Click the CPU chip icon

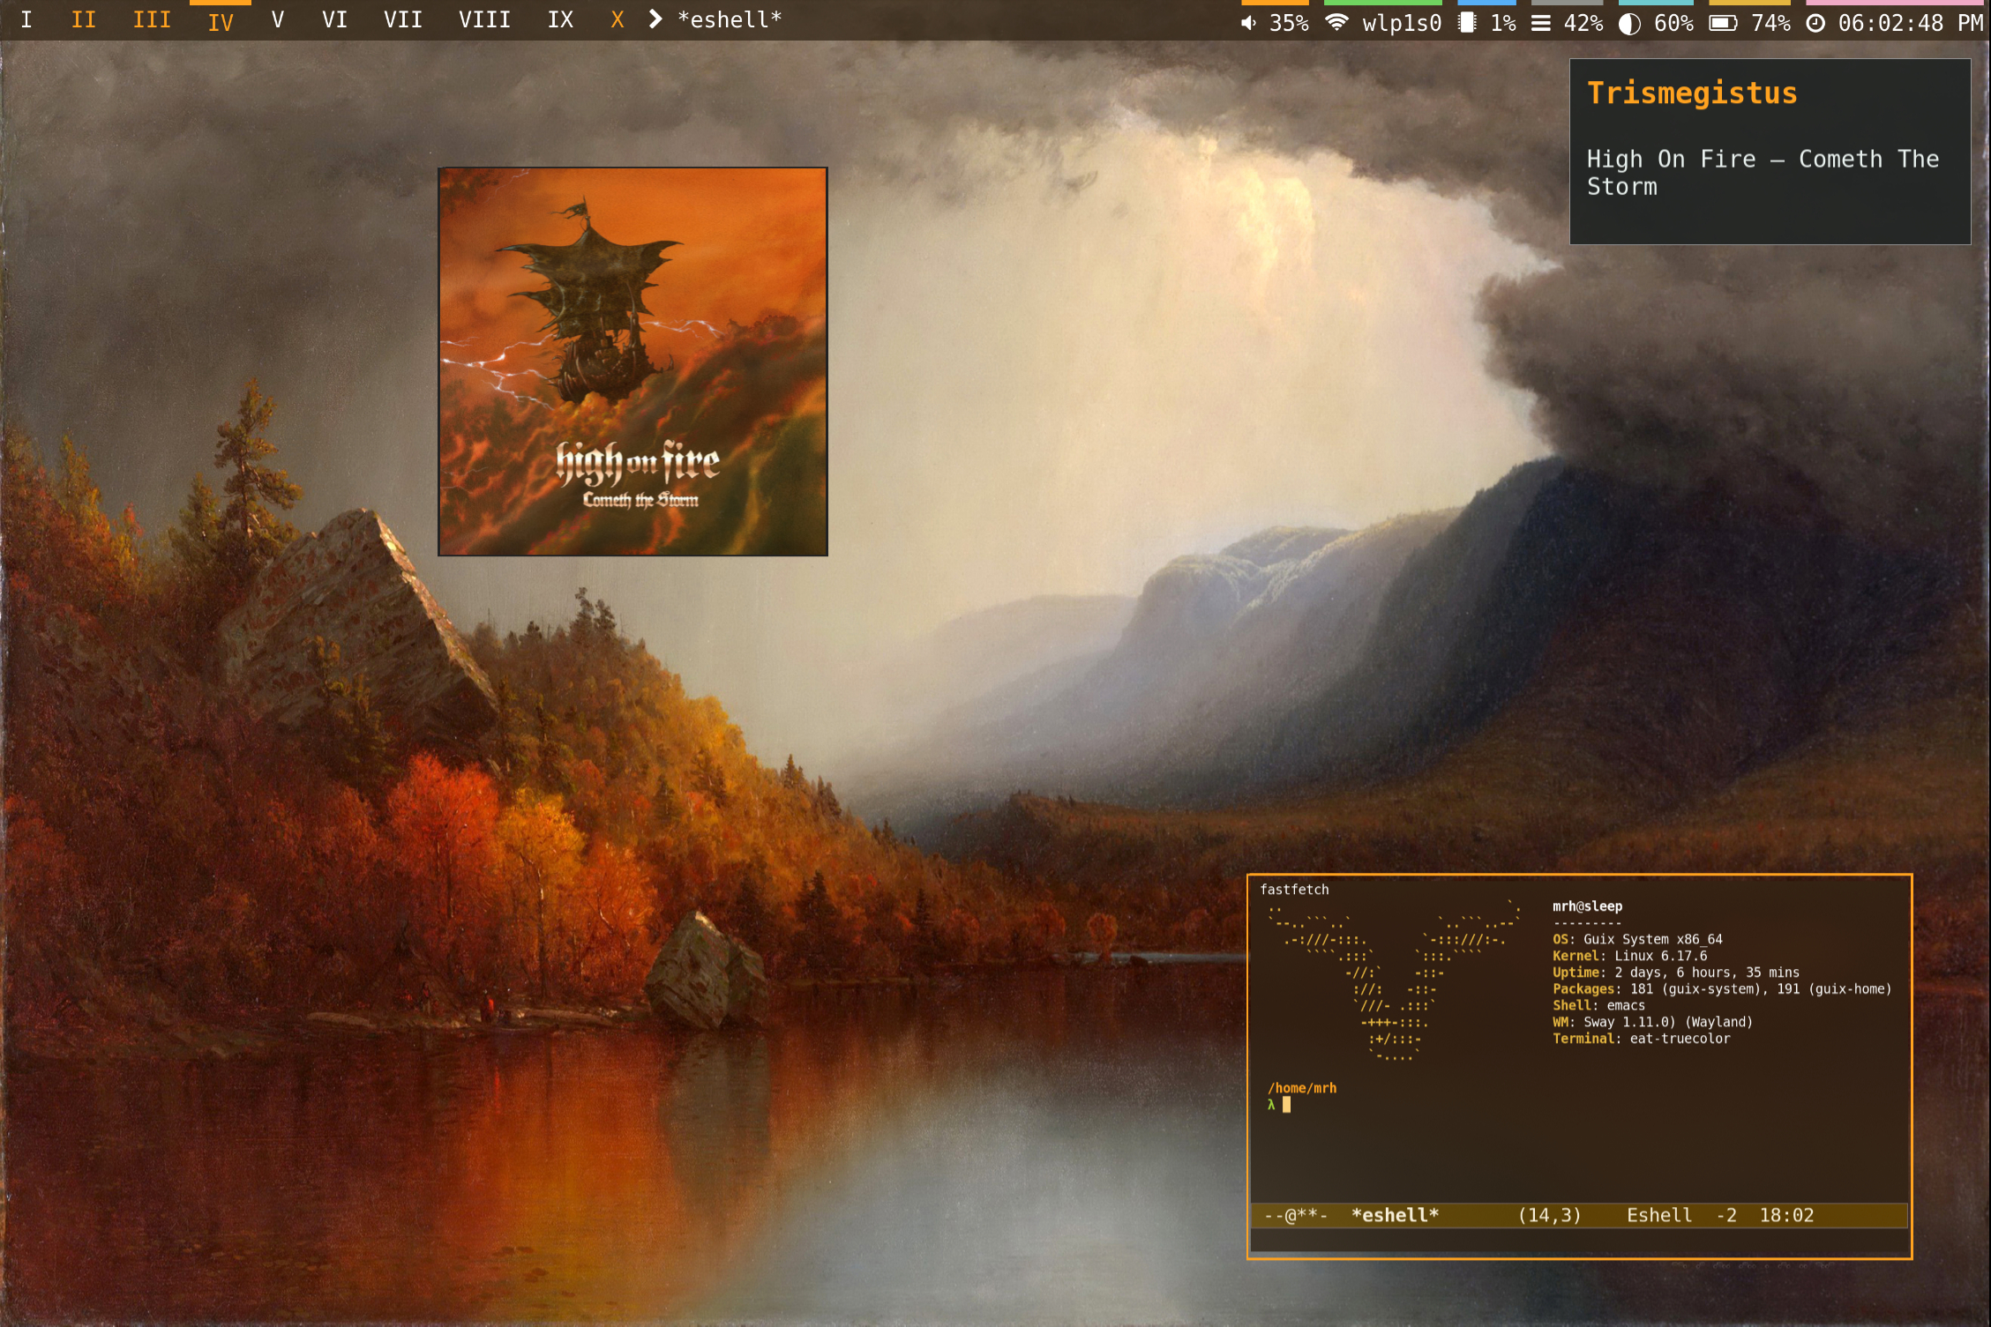tap(1467, 23)
